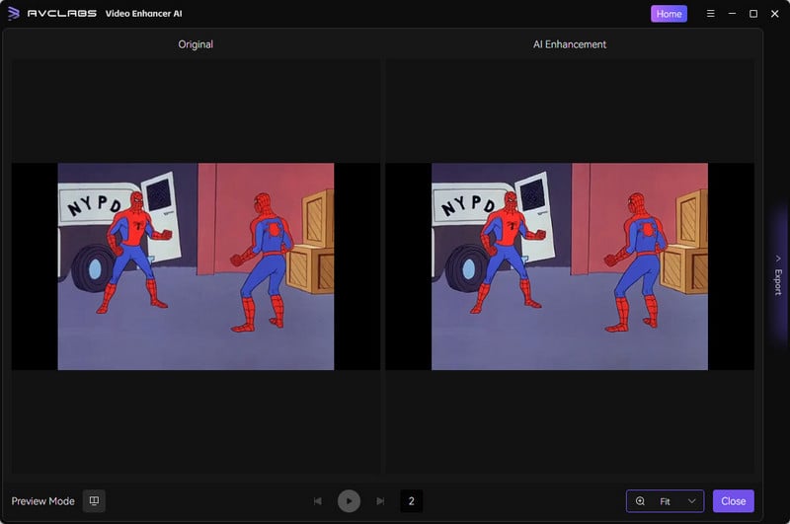Click the Original label
The width and height of the screenshot is (790, 524).
(196, 44)
